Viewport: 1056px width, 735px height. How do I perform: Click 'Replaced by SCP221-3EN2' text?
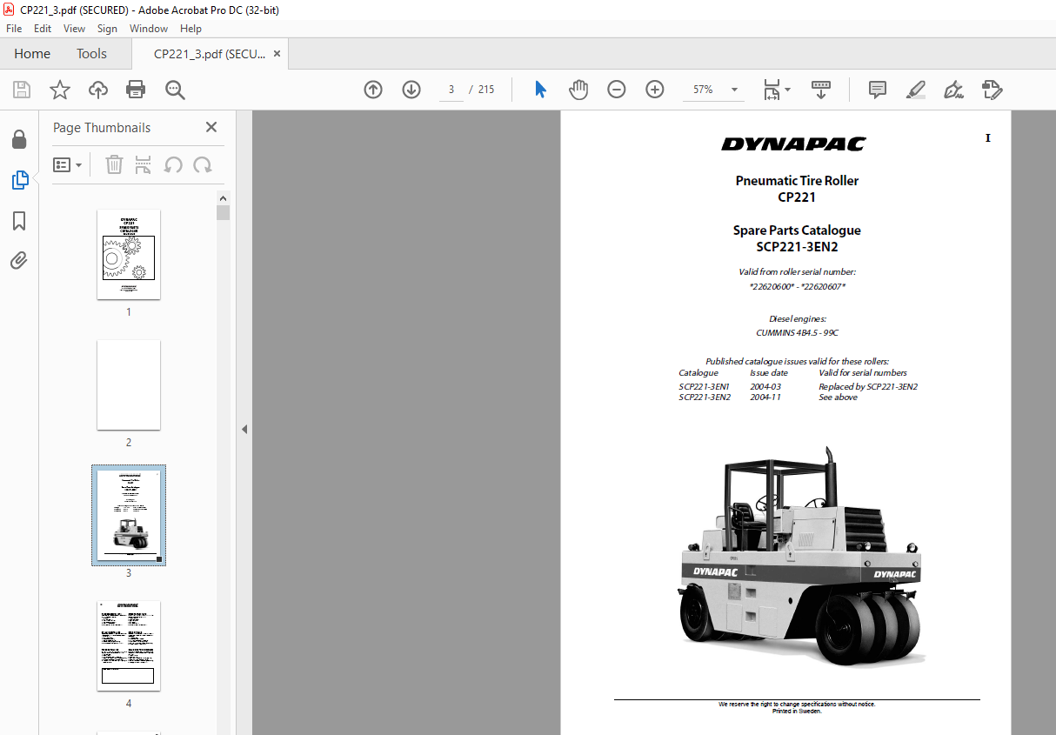coord(868,387)
